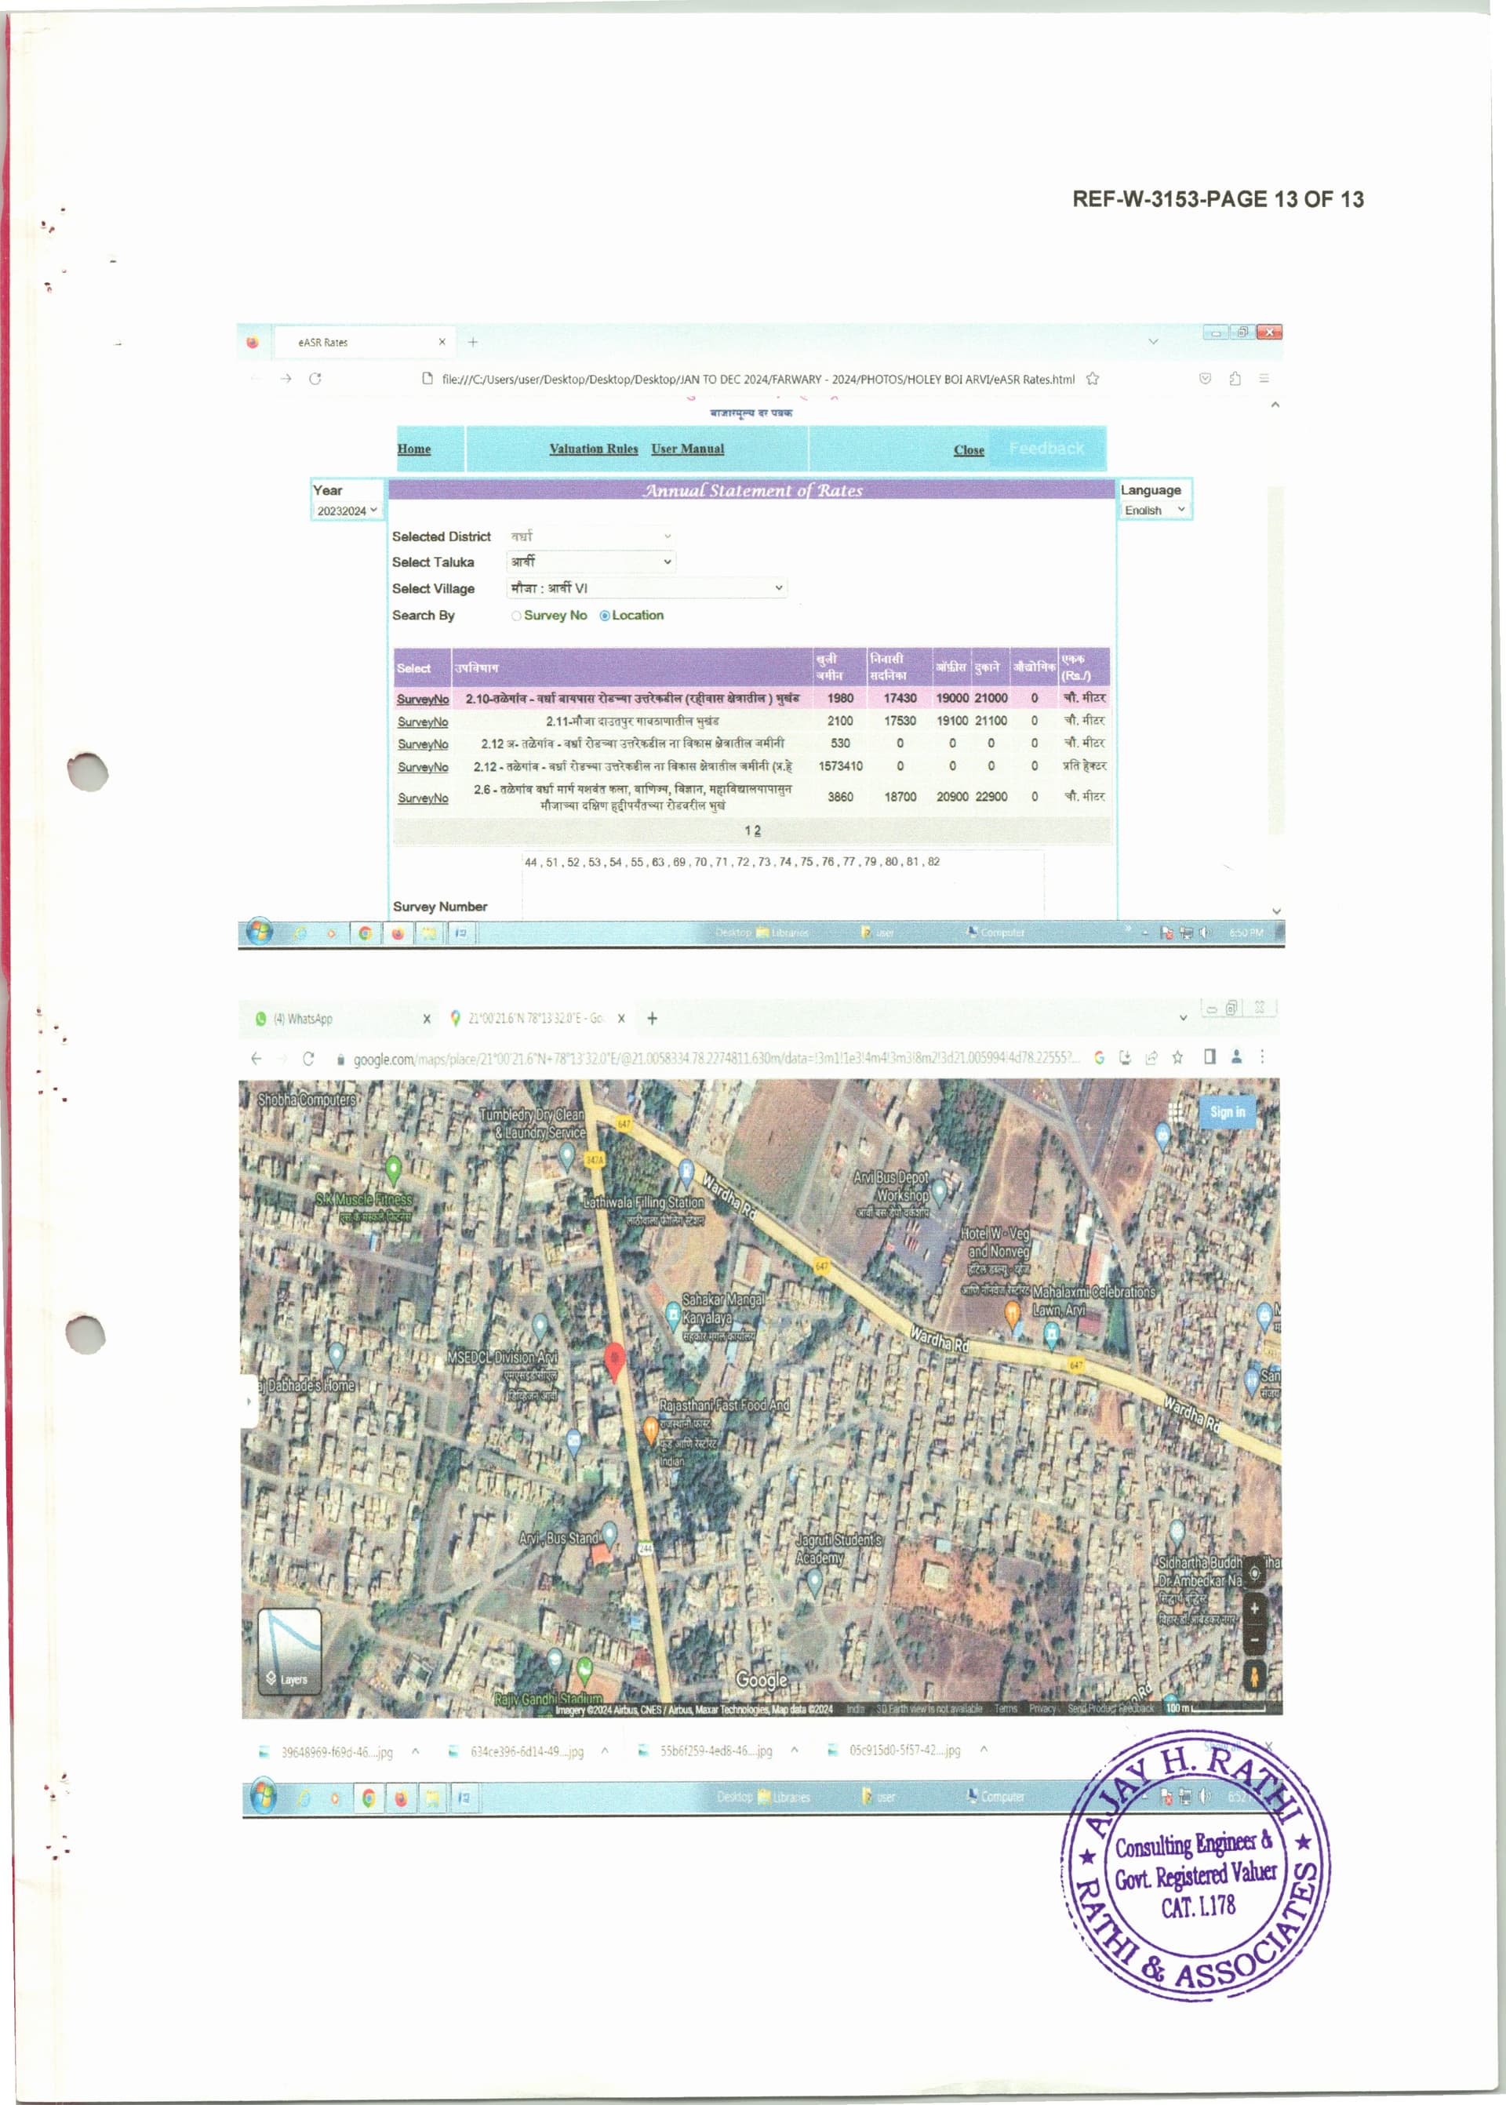Open the Layers thumbnail on the map
The width and height of the screenshot is (1506, 2105).
pyautogui.click(x=289, y=1652)
